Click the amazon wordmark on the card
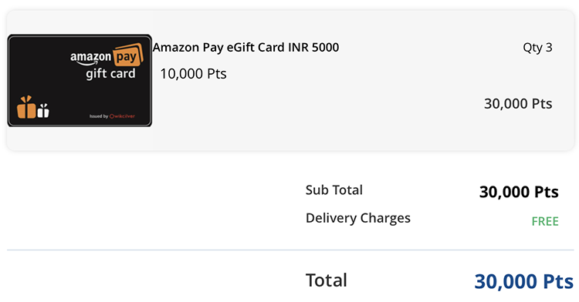 click(x=90, y=58)
